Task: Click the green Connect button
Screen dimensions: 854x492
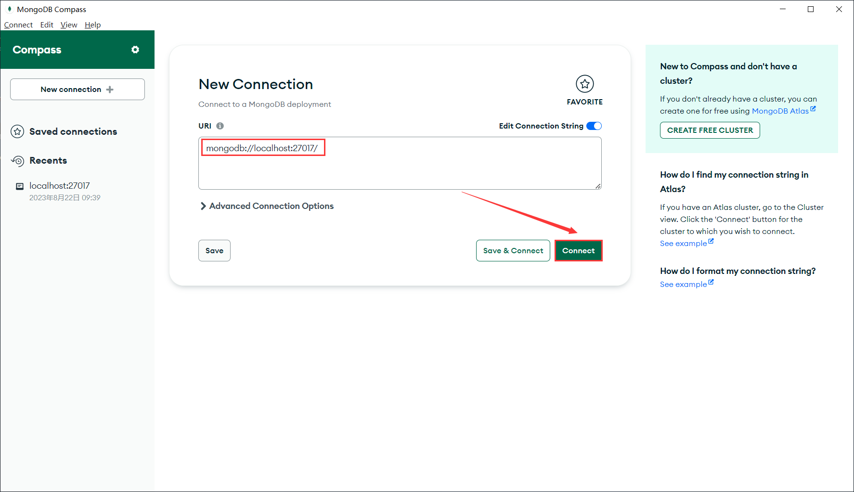Action: 578,251
